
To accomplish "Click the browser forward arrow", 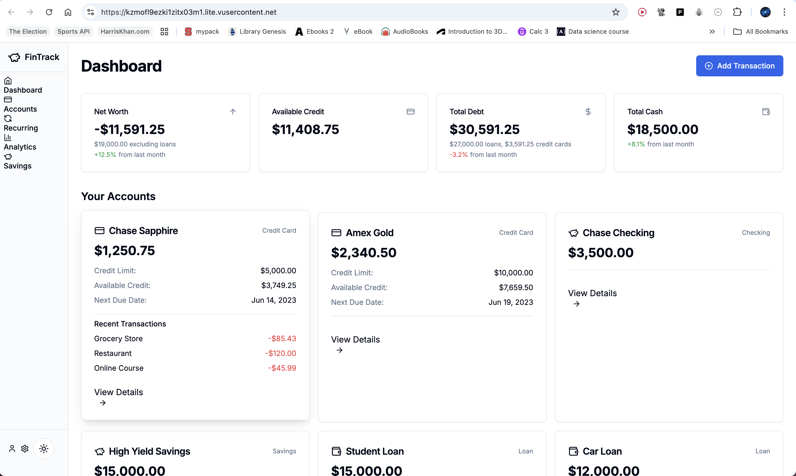I will (x=30, y=12).
